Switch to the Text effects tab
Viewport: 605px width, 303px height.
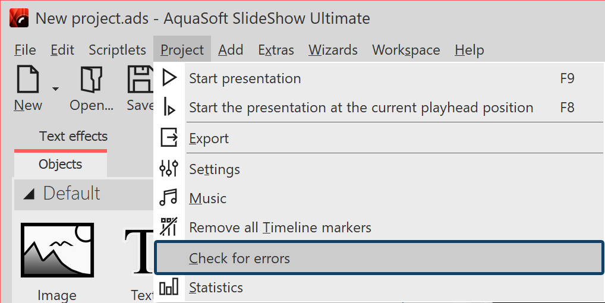(73, 137)
